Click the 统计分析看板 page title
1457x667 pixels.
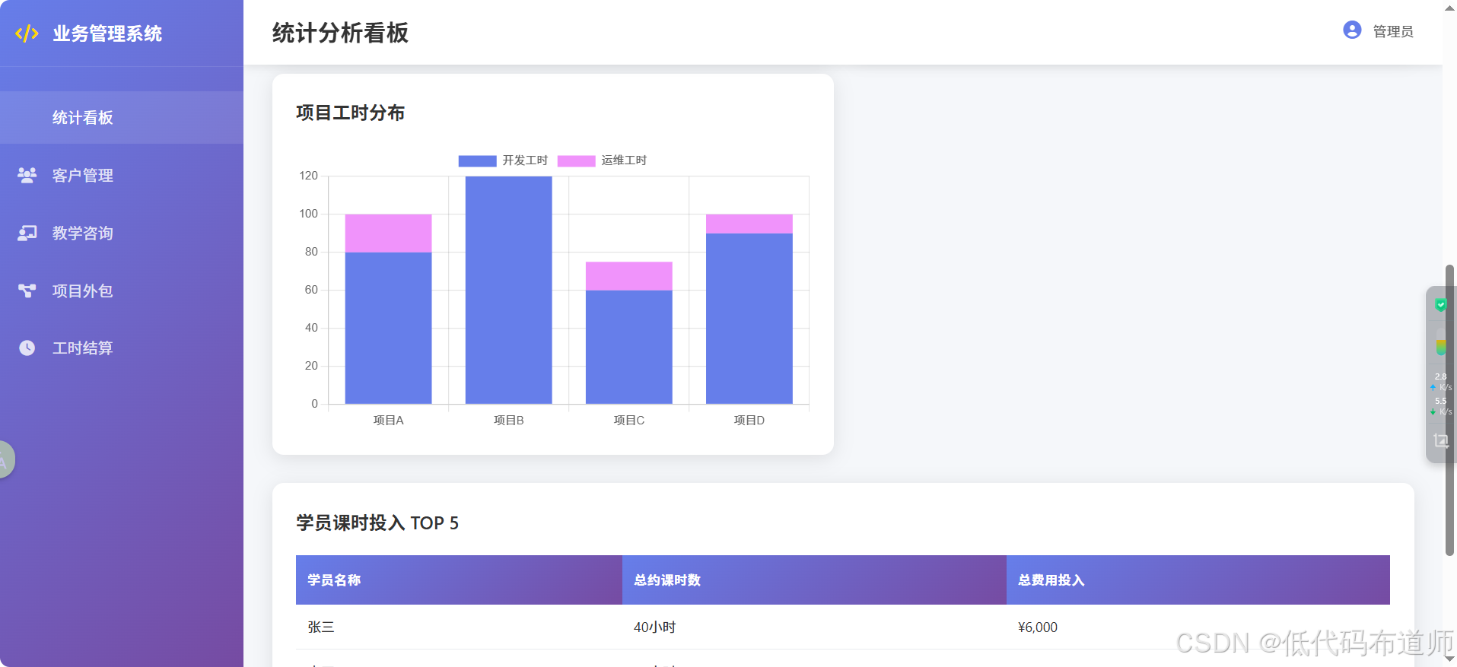pos(340,33)
